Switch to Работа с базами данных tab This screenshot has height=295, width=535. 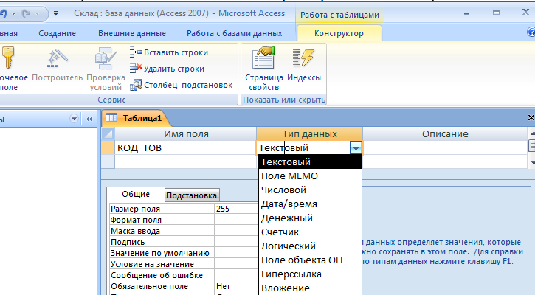click(235, 33)
